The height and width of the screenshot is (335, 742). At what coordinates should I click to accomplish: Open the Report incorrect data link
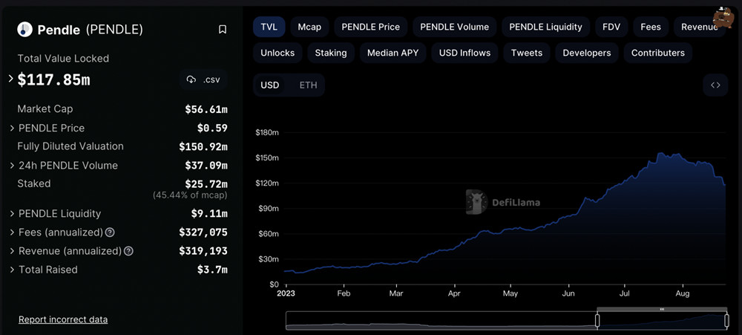(x=63, y=319)
